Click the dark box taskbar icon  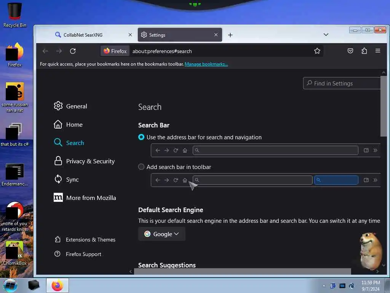click(x=34, y=285)
